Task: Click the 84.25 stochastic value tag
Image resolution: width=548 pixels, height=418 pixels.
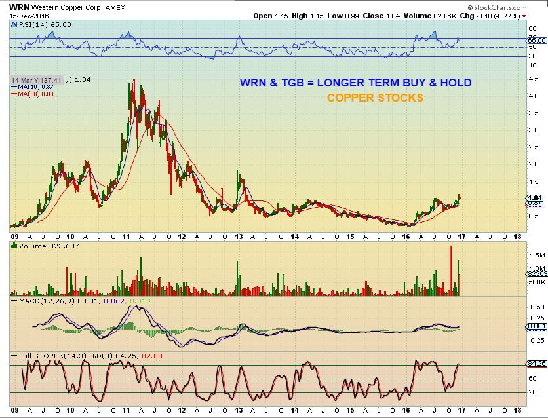Action: (x=537, y=364)
